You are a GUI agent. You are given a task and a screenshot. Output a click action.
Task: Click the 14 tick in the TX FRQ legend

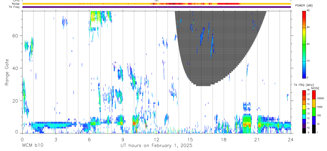pyautogui.click(x=308, y=109)
